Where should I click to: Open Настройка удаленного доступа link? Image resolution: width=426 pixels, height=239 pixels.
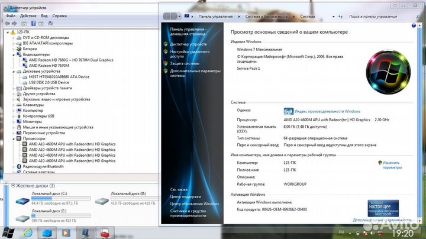tap(190, 54)
